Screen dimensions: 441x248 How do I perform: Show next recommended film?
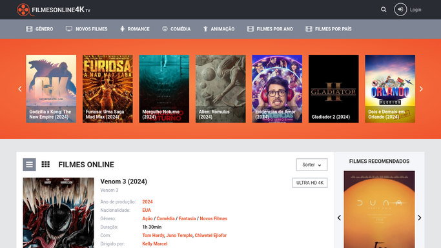pyautogui.click(x=419, y=218)
